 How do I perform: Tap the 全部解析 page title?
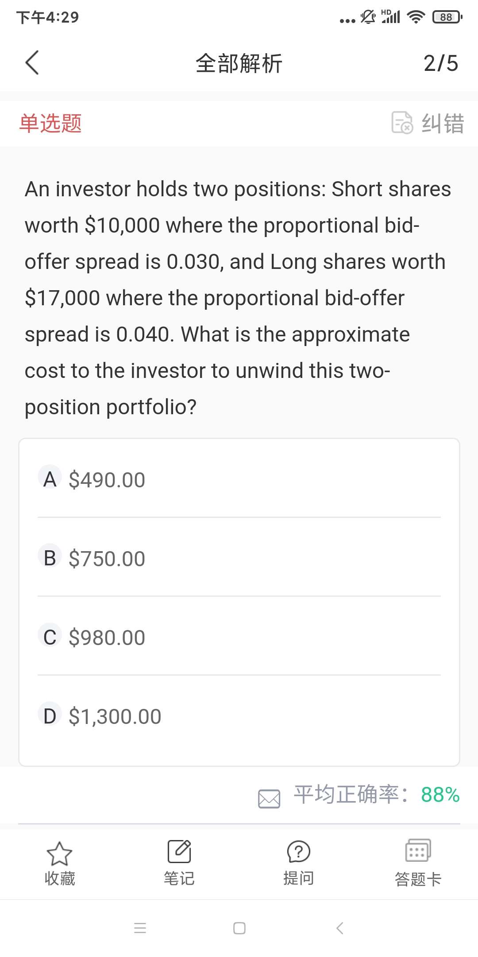(239, 63)
